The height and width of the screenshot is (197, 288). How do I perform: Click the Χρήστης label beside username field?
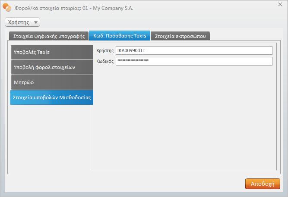(104, 51)
